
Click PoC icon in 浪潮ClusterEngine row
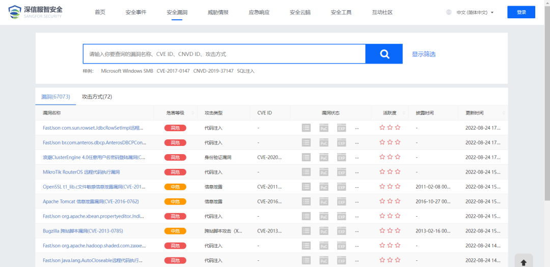click(324, 157)
